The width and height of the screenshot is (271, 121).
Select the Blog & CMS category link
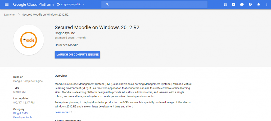tap(20, 113)
